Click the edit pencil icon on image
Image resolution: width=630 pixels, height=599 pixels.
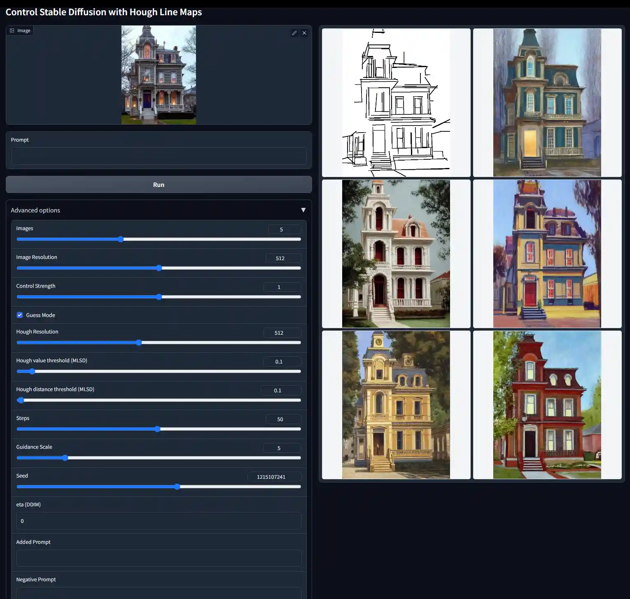click(x=294, y=33)
